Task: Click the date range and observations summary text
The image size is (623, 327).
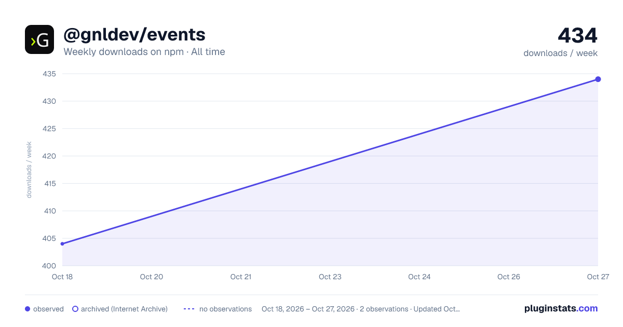Action: tap(361, 309)
